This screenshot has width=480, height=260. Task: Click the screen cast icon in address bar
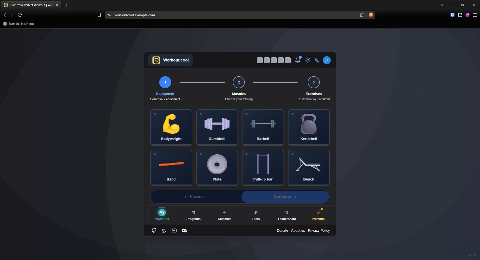coord(362,15)
